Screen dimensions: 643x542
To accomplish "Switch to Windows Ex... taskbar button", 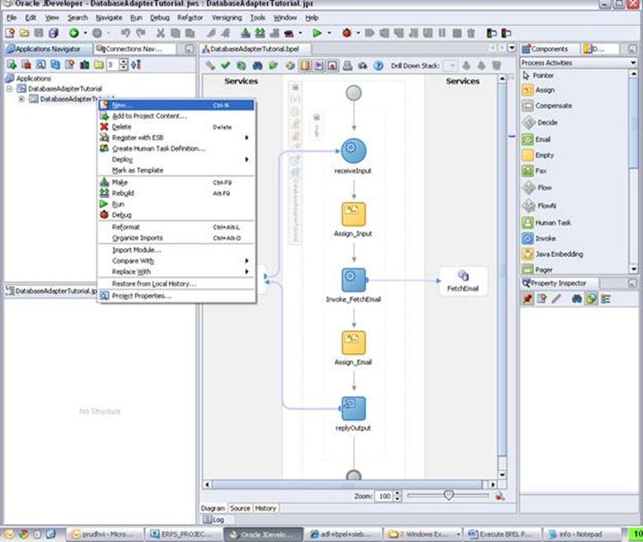I will click(x=422, y=535).
